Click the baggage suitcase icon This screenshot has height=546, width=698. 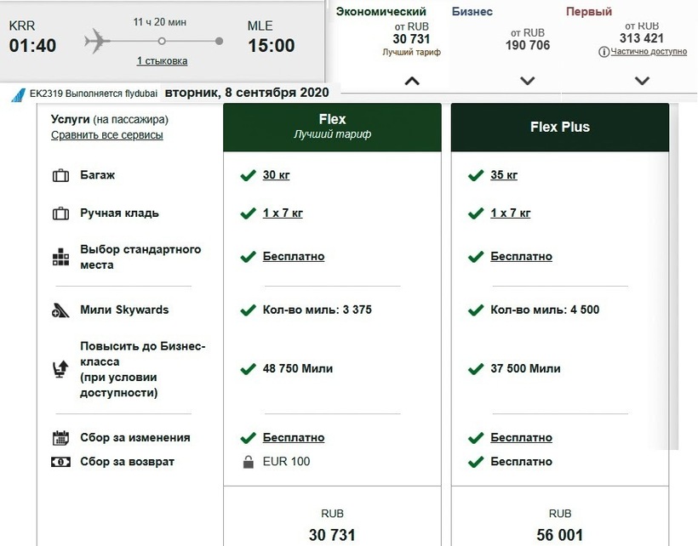(60, 176)
